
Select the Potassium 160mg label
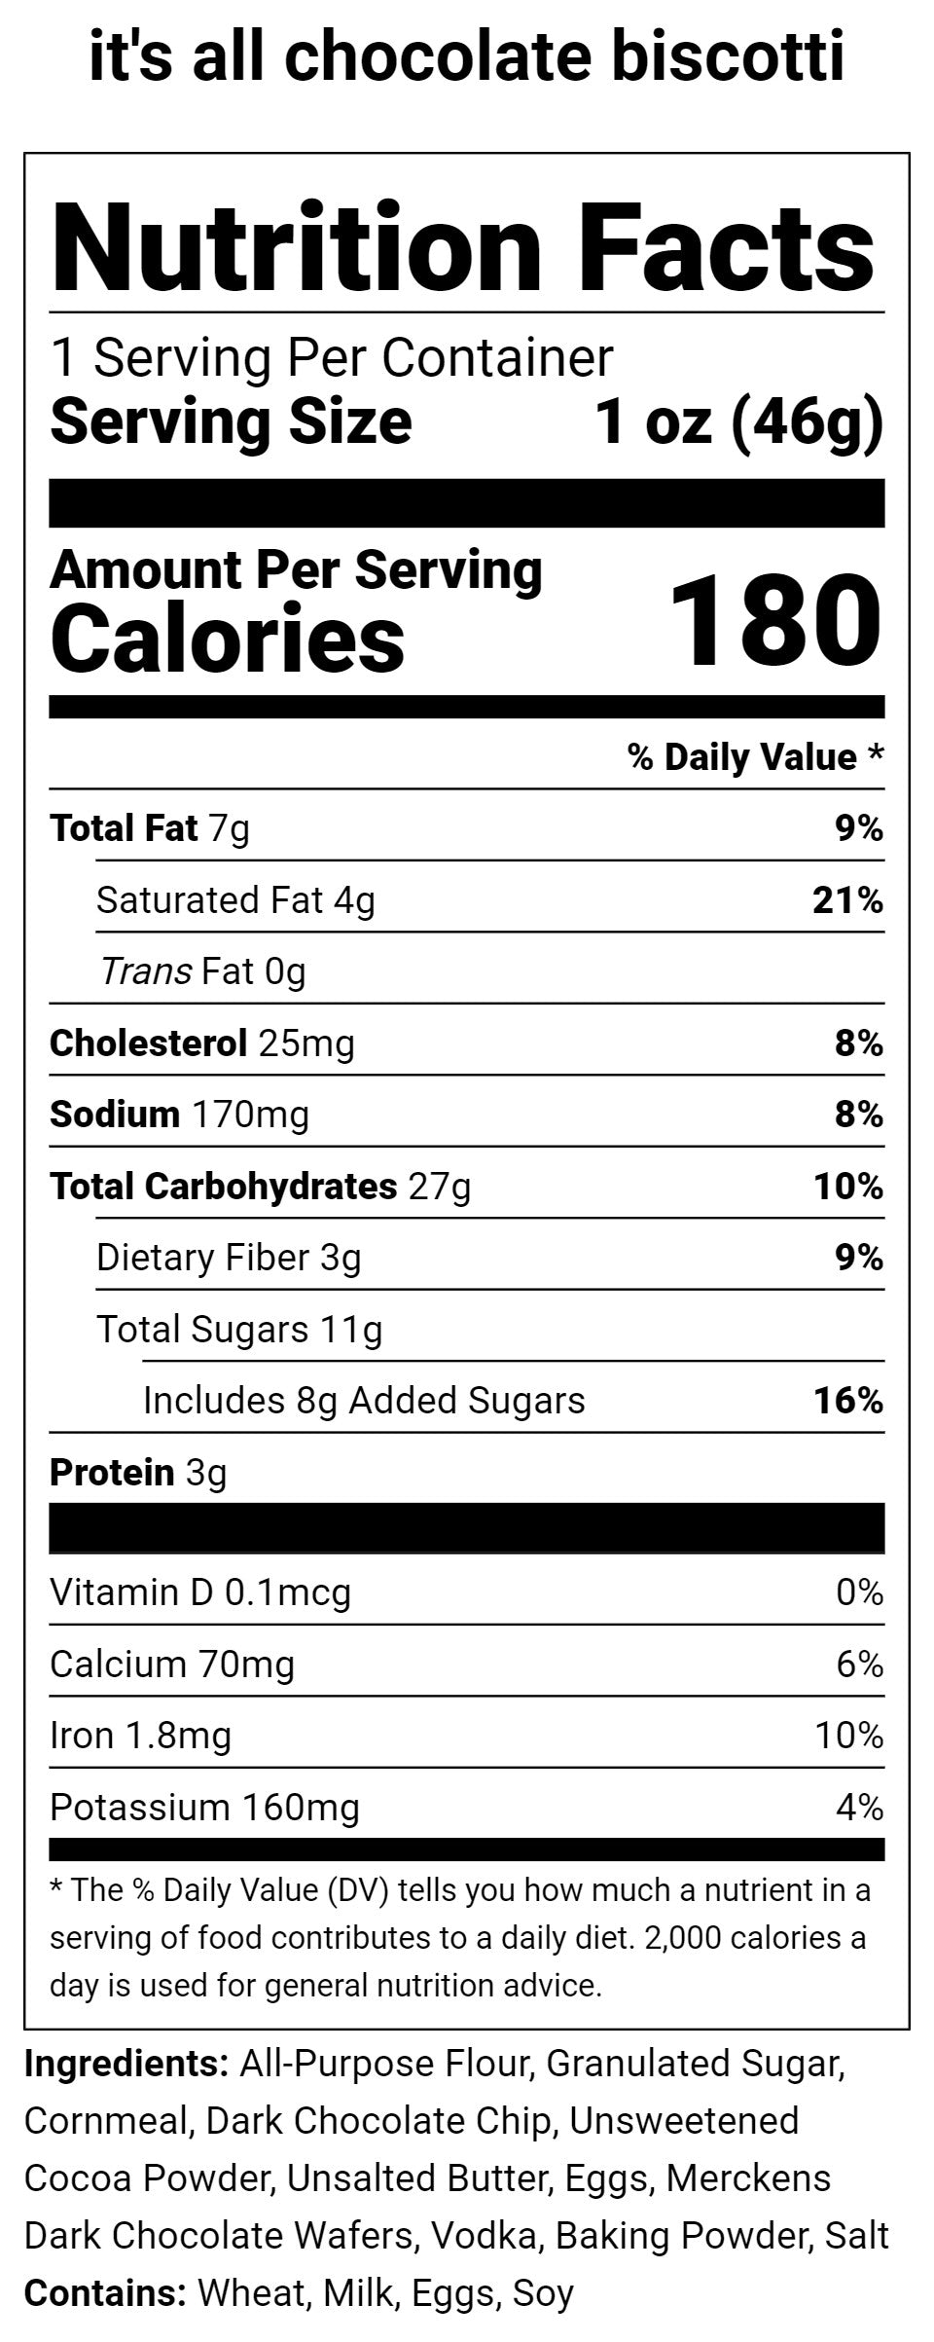(204, 1808)
